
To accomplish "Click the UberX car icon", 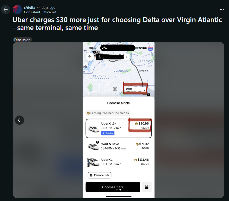I will (x=93, y=129).
